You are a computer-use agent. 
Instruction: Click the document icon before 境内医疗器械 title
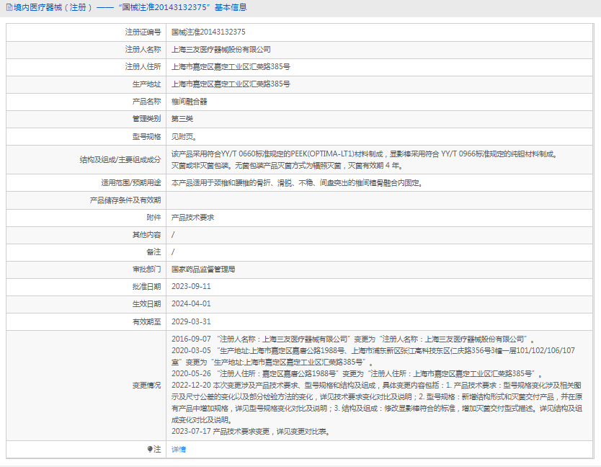(9, 7)
